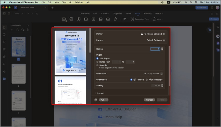Screen dimensions: 221x127
Task: Open the search sidebar panel
Action: pos(4,64)
